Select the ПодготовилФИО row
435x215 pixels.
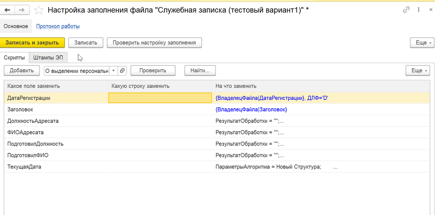(217, 155)
